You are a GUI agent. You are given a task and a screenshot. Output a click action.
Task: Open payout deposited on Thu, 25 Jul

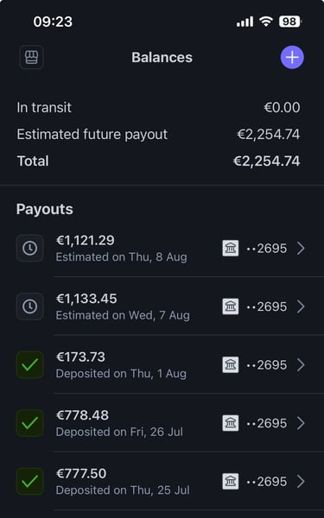[162, 482]
